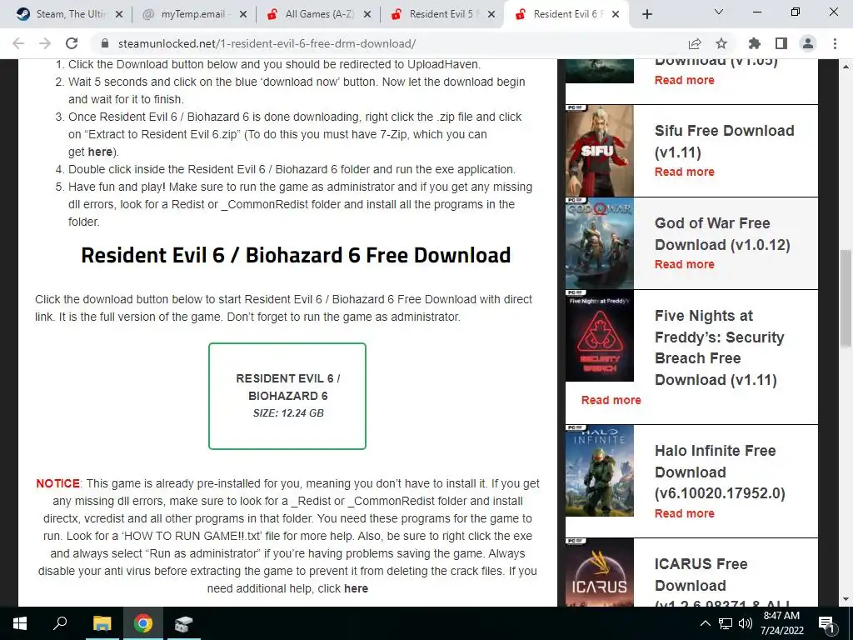Click Read more above the Sifu entry
Screen dimensions: 853x640
(685, 81)
